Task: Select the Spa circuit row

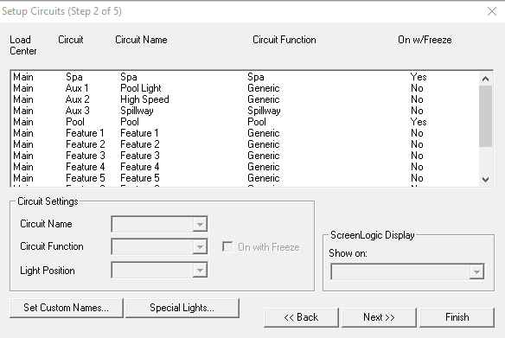Action: point(246,77)
